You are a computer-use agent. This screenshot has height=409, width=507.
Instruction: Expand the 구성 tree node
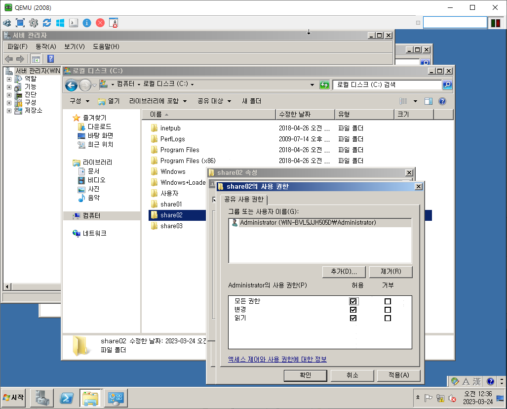pos(9,103)
